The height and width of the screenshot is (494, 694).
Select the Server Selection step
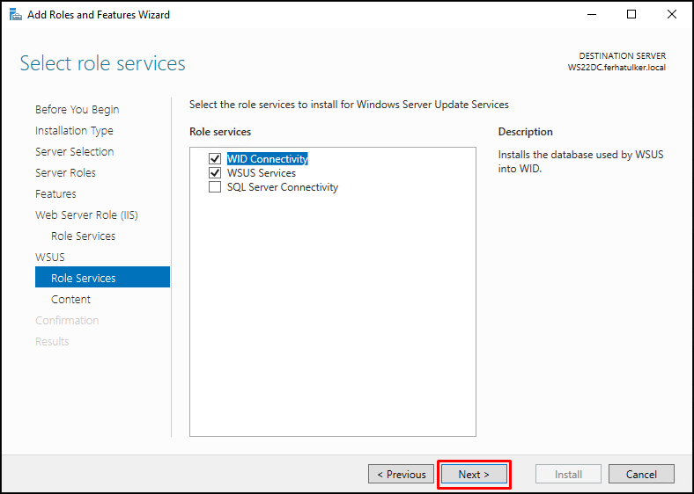point(74,151)
